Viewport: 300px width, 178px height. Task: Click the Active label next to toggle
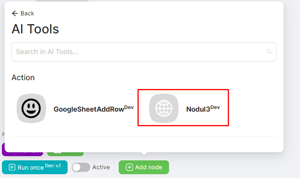(101, 167)
